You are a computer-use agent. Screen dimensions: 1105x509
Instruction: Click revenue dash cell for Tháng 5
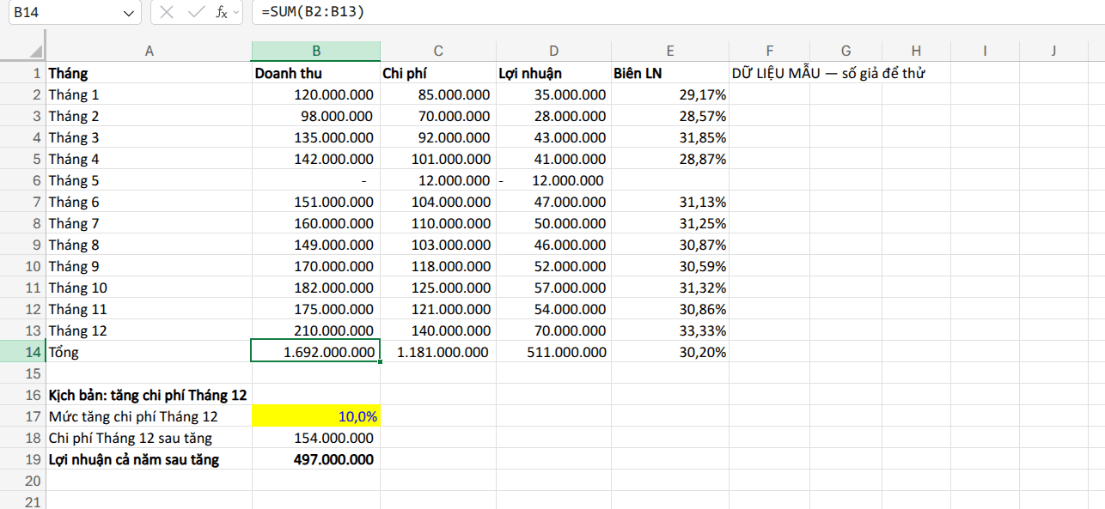pyautogui.click(x=316, y=180)
